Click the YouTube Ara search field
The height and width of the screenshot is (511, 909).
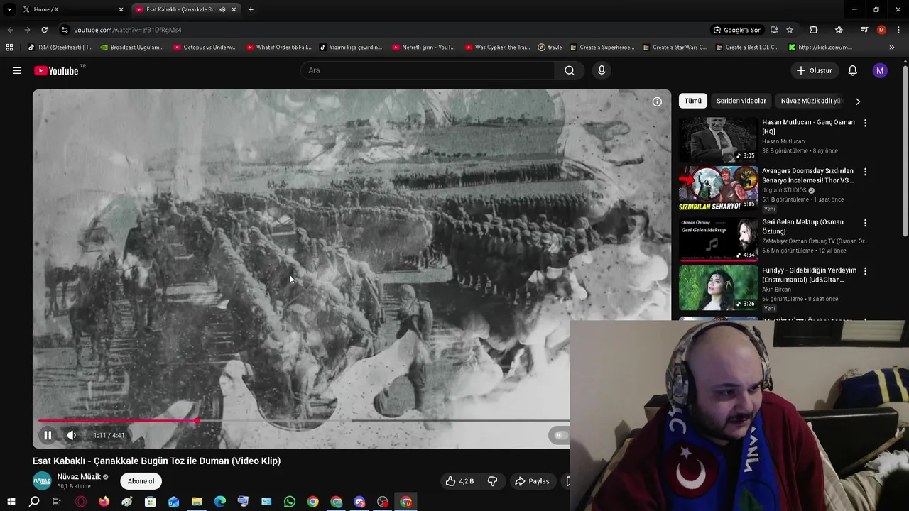click(x=428, y=70)
